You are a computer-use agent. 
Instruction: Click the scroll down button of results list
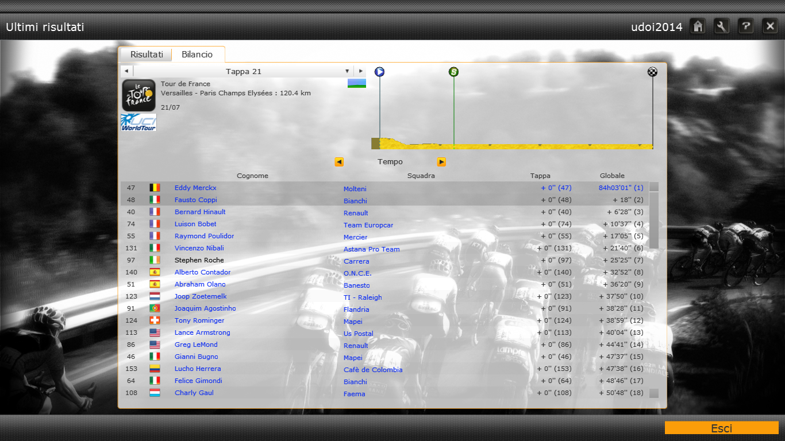(654, 393)
